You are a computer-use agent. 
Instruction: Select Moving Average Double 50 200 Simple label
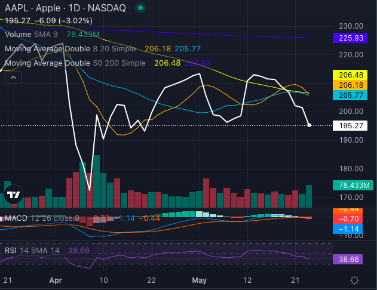75,63
